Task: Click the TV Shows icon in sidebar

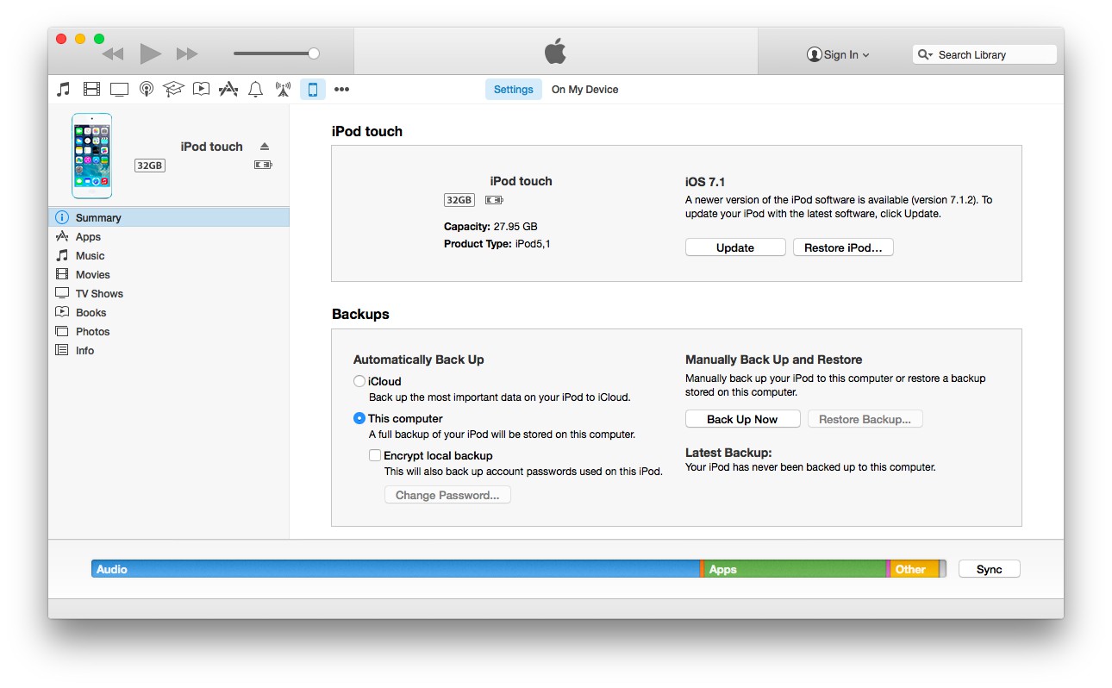Action: coord(61,293)
